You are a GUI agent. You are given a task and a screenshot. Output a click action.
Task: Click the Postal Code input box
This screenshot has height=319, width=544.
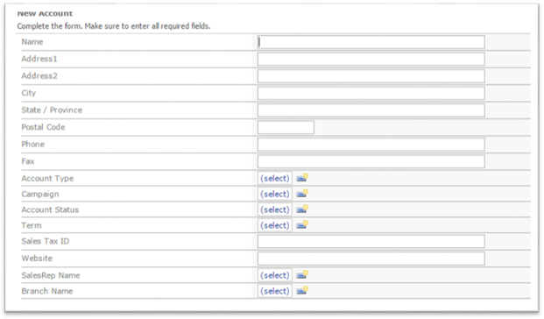[x=286, y=127]
